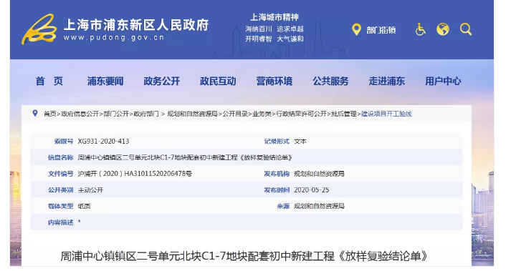Click the globe language icon

(443, 29)
